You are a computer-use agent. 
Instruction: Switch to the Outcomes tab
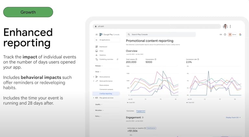tap(130, 111)
